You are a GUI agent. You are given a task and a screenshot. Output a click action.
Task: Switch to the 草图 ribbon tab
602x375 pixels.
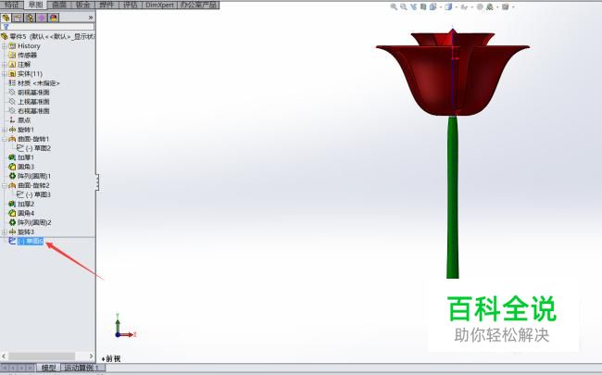coord(35,5)
